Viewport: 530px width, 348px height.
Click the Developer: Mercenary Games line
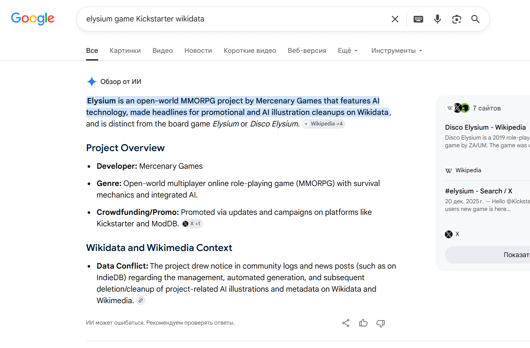150,166
